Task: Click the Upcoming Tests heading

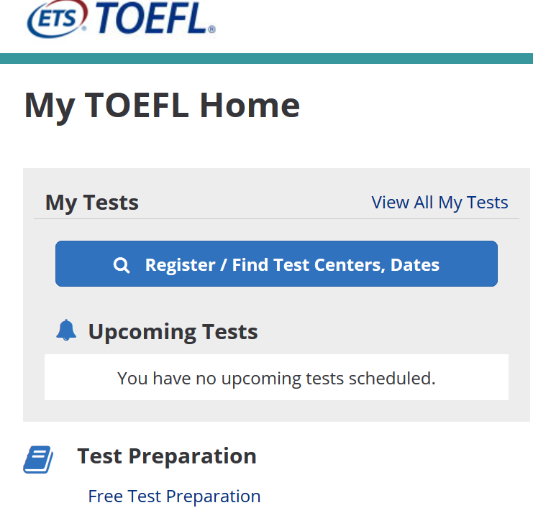Action: 173,332
